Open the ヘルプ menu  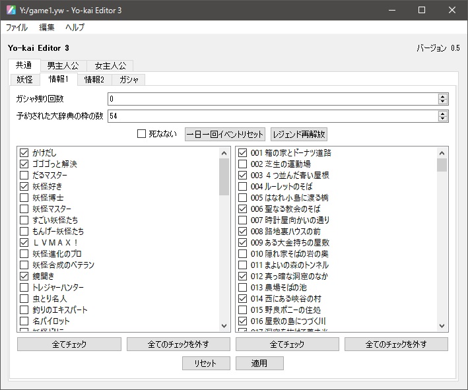(x=75, y=28)
